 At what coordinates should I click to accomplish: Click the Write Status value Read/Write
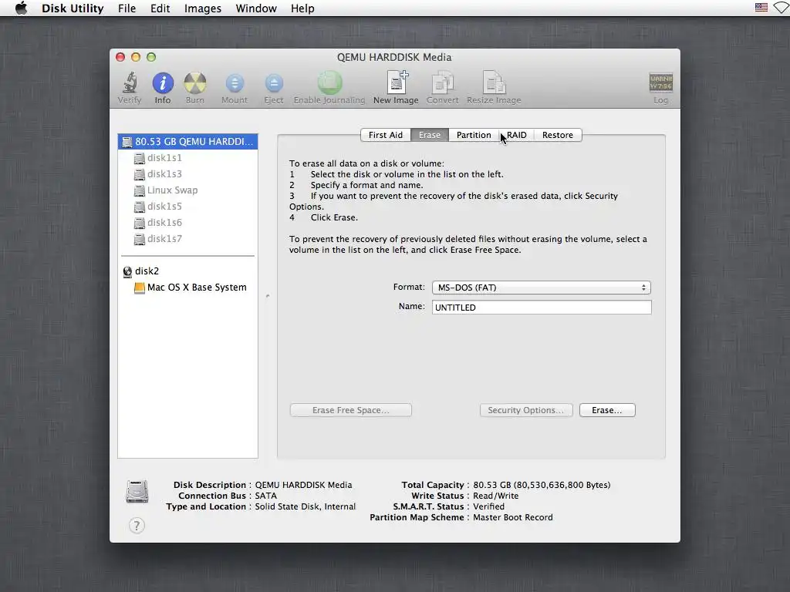496,496
